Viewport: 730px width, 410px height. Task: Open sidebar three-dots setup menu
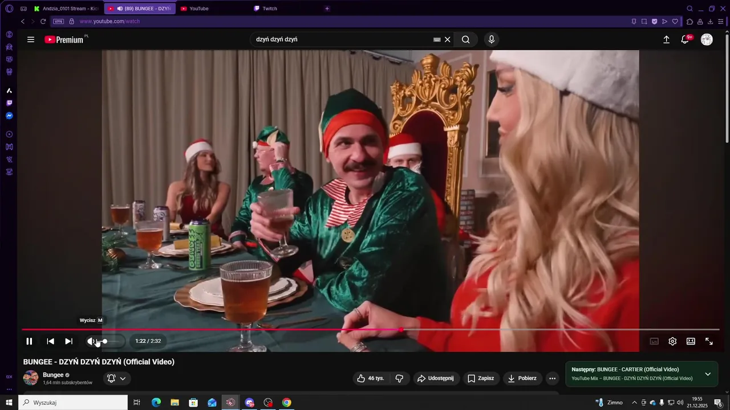coord(9,389)
